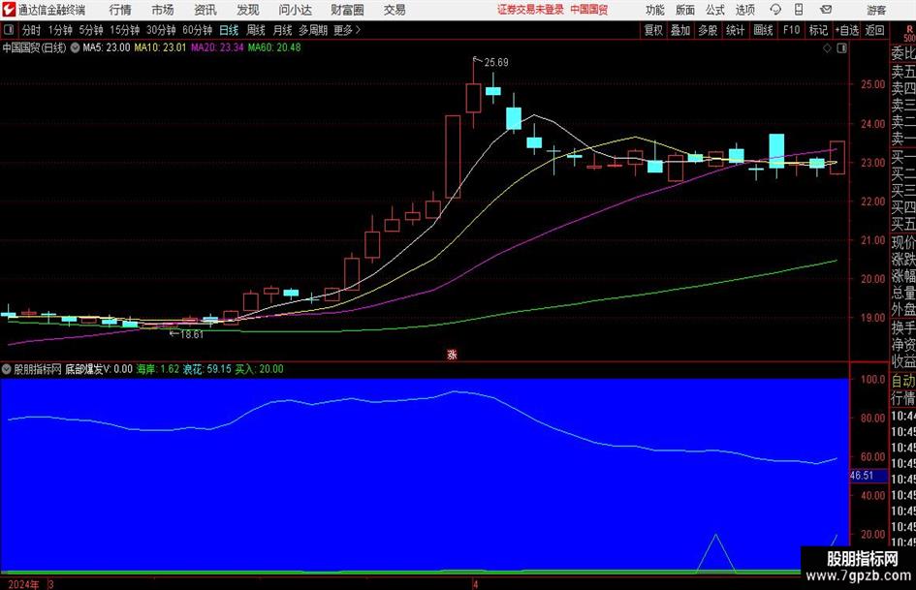This screenshot has height=590, width=916.
Task: Switch to 分时 chart tab
Action: point(31,30)
